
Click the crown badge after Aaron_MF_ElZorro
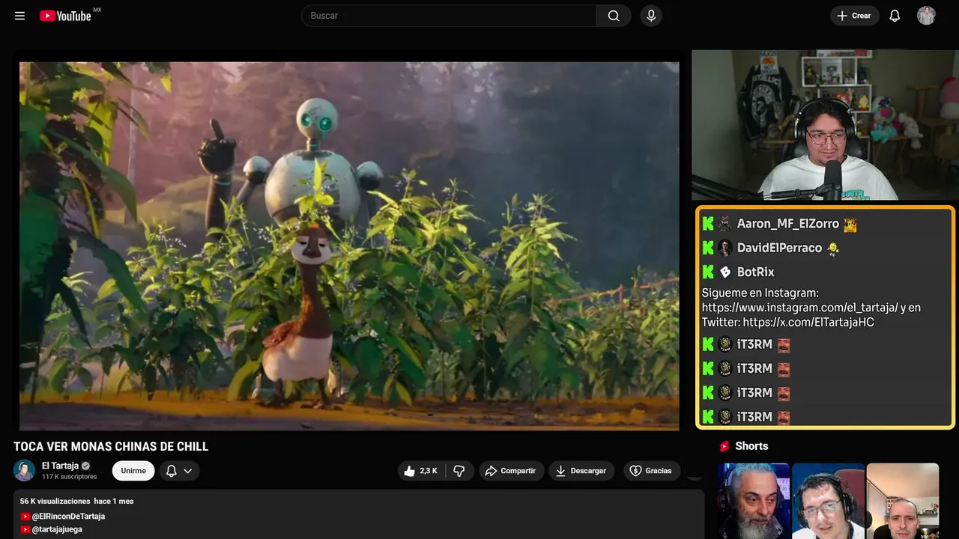(850, 224)
